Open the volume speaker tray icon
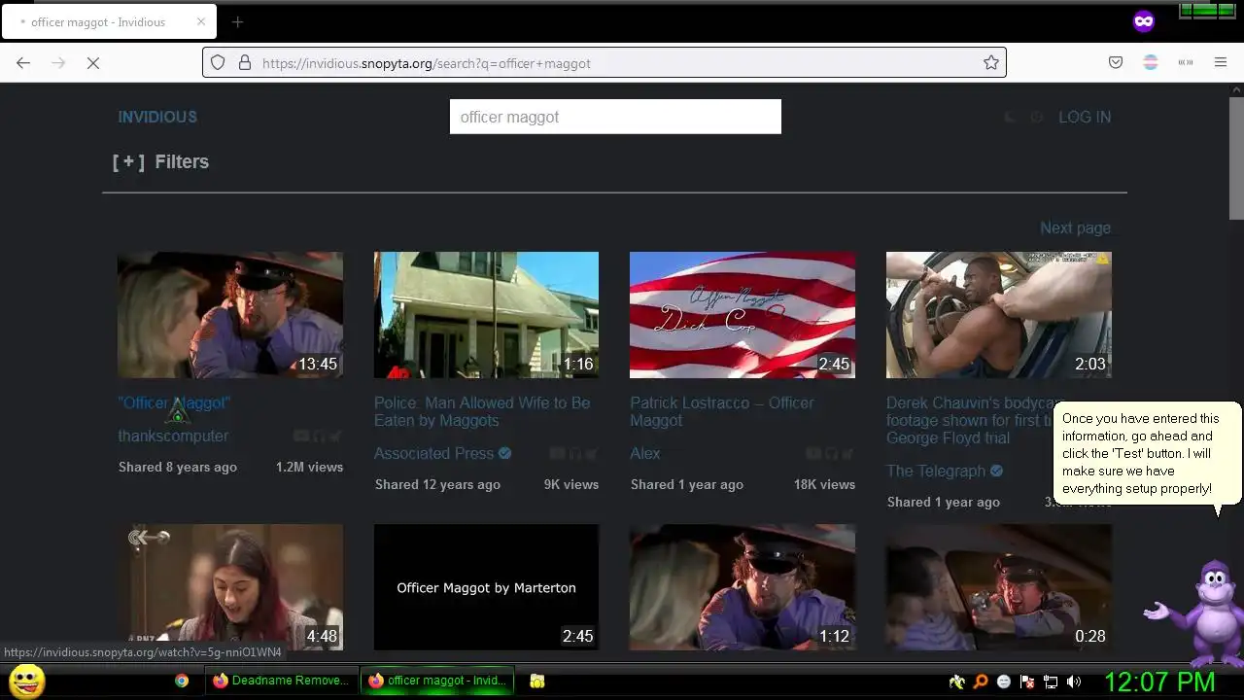Image resolution: width=1244 pixels, height=700 pixels. [x=1074, y=682]
